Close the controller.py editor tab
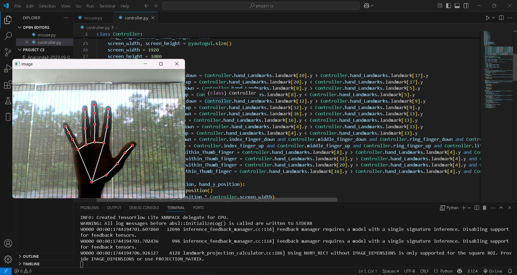517x275 pixels. (153, 18)
